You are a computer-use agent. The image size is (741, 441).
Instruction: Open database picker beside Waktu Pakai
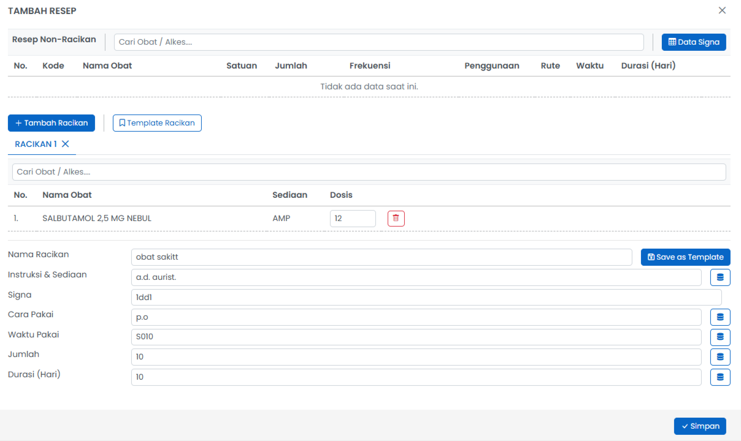click(x=720, y=337)
